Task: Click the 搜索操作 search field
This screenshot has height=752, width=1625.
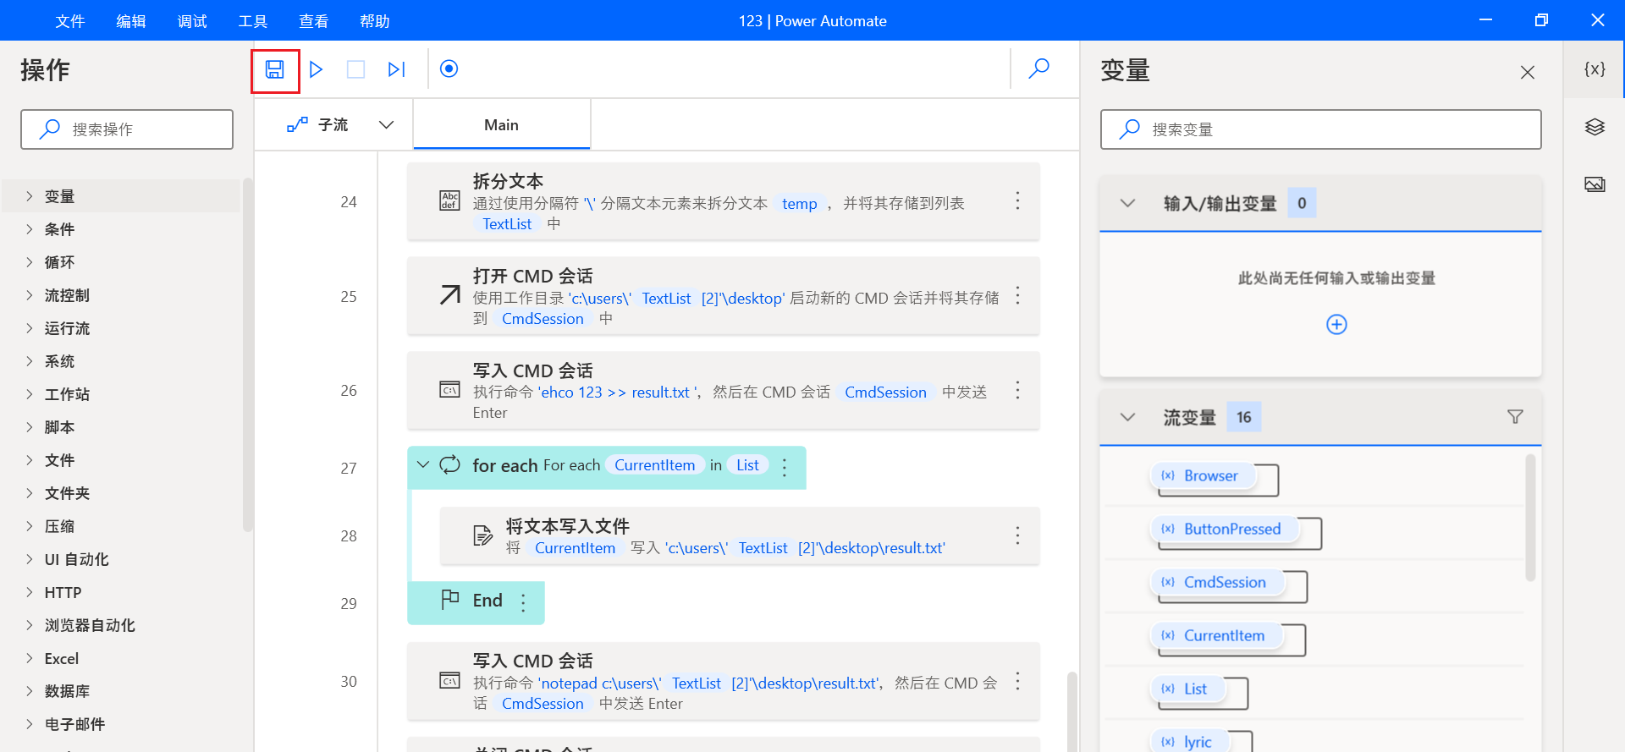Action: pyautogui.click(x=127, y=129)
